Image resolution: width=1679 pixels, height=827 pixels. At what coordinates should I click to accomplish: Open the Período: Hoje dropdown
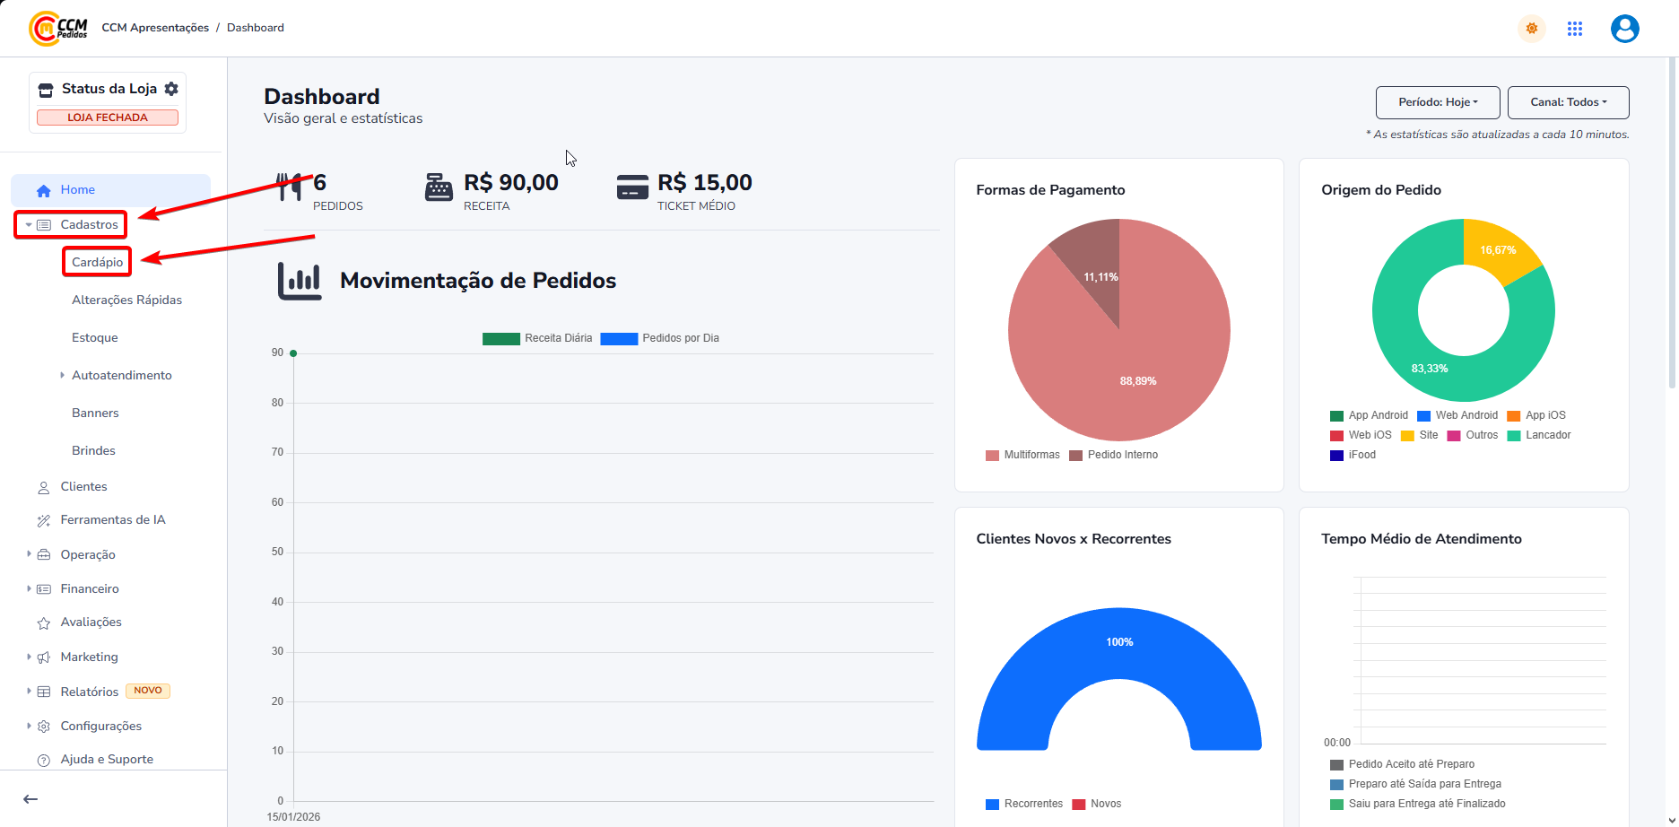coord(1438,102)
